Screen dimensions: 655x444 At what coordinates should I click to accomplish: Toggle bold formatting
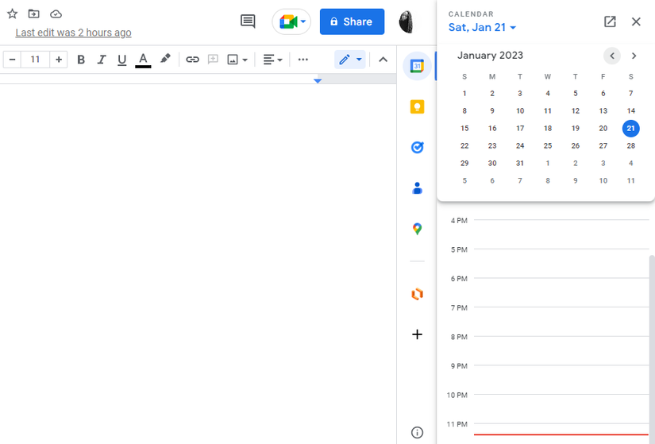pos(81,60)
